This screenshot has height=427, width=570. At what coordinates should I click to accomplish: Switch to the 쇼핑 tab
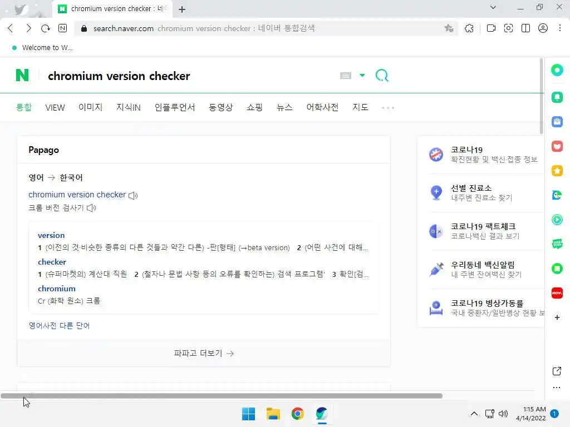(x=254, y=107)
